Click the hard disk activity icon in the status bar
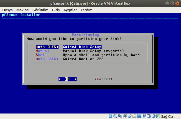The image size is (181, 119). pos(110,116)
